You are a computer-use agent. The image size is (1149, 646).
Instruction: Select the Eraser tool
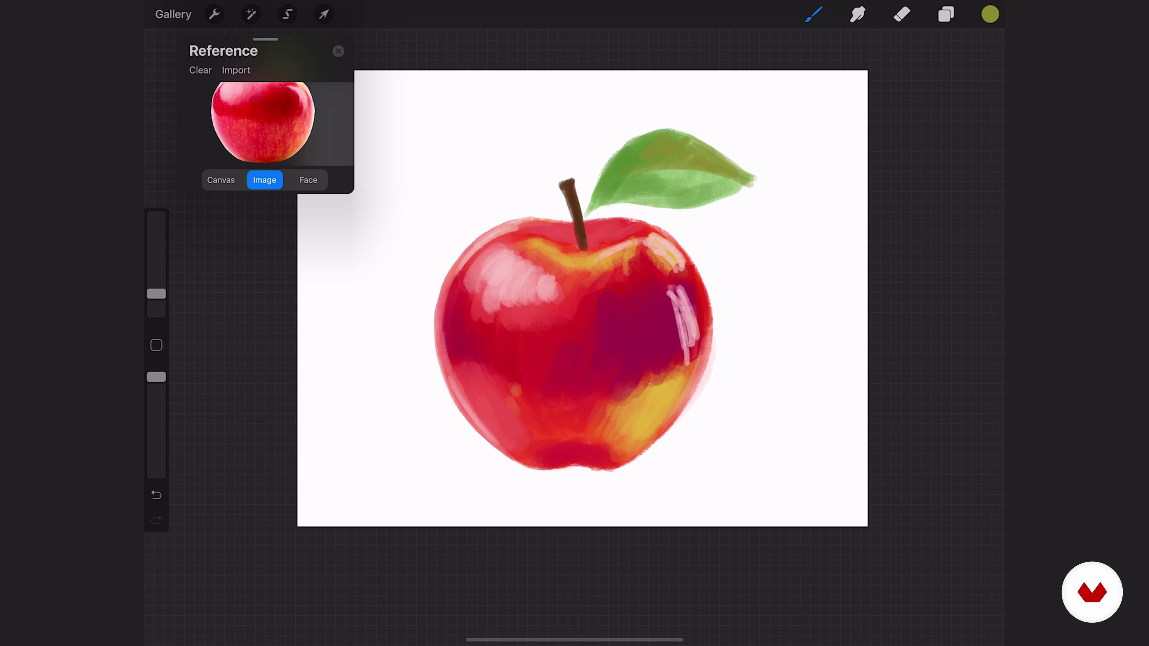point(902,14)
